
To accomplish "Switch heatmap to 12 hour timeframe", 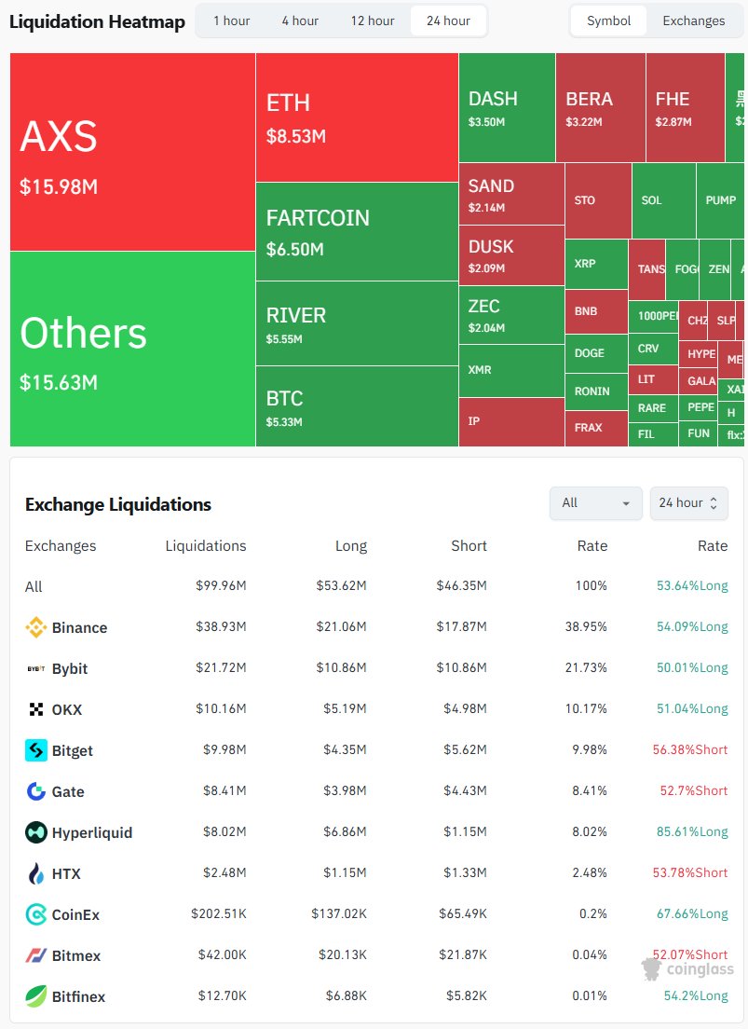I will click(372, 21).
